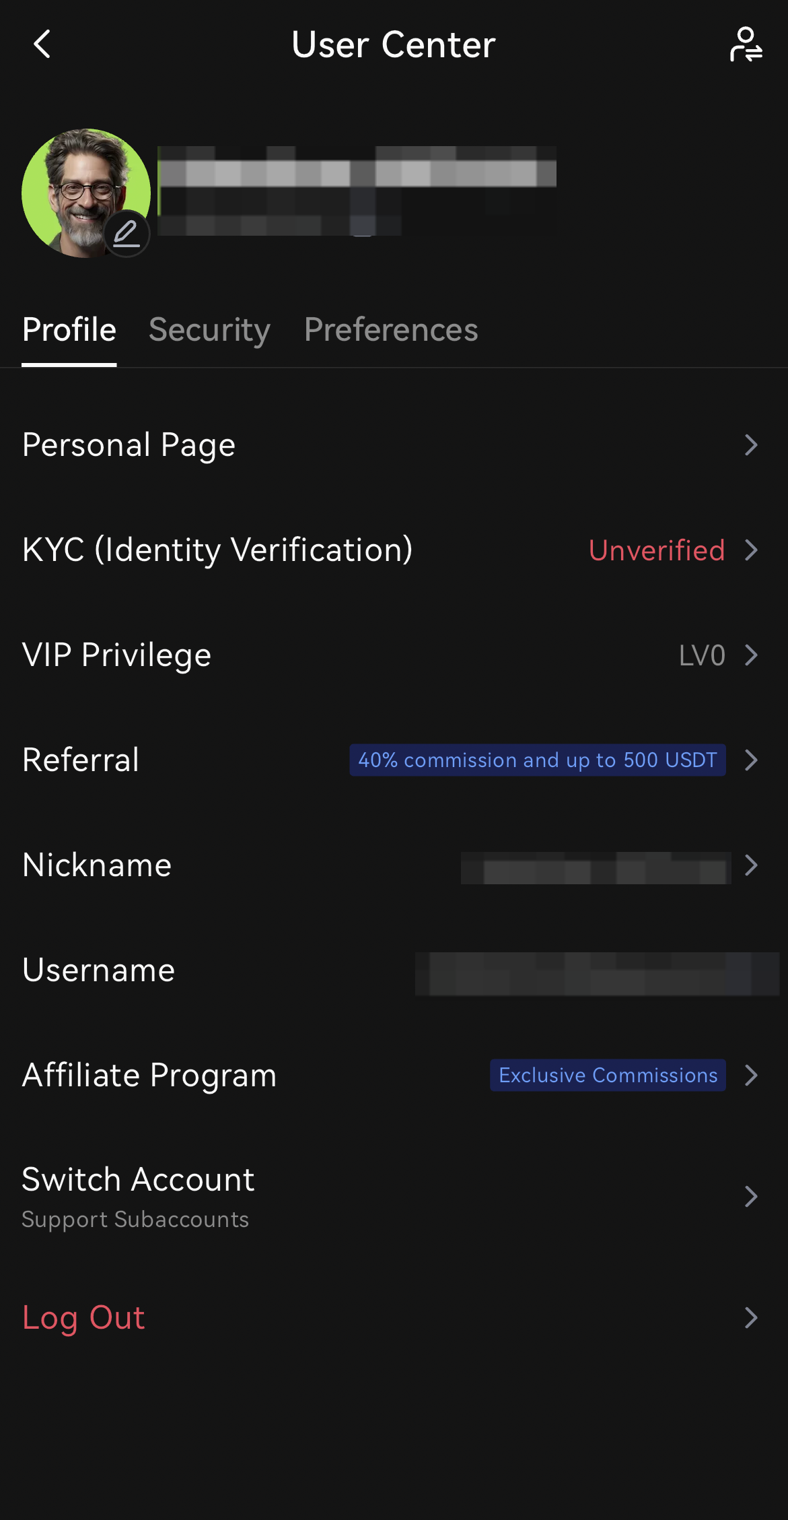788x1520 pixels.
Task: Open KYC Identity Verification
Action: tap(217, 550)
